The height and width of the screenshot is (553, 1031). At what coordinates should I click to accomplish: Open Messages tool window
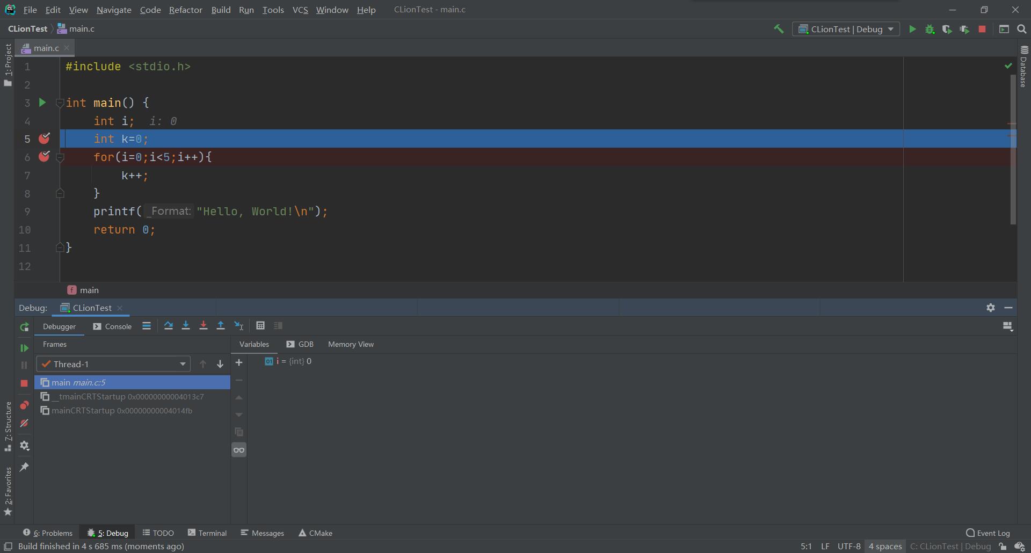263,533
